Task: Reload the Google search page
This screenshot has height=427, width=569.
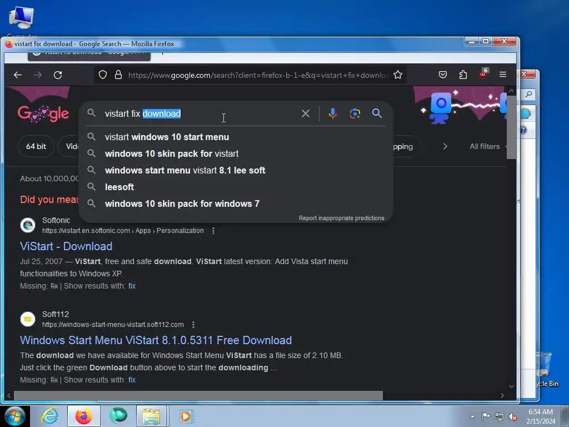Action: point(58,75)
